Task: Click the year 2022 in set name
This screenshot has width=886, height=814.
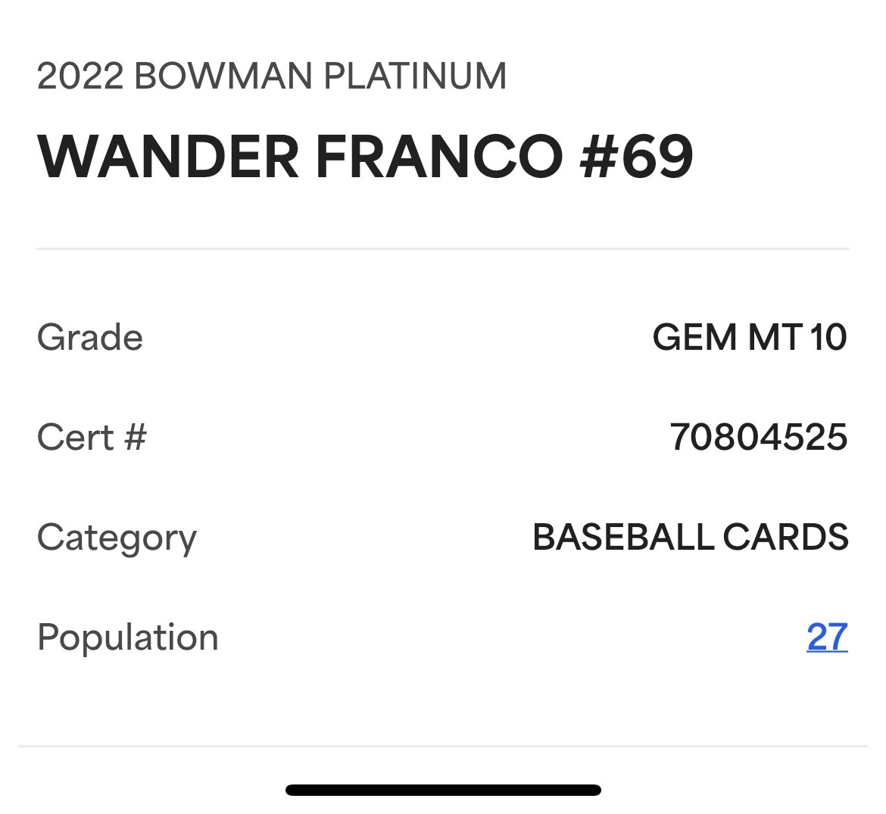Action: [80, 76]
